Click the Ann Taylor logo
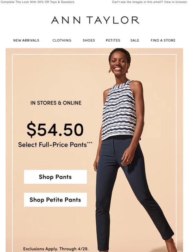 tap(95, 20)
